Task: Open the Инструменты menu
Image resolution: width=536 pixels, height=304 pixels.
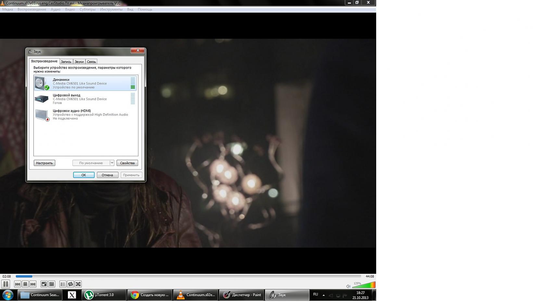Action: 111,9
